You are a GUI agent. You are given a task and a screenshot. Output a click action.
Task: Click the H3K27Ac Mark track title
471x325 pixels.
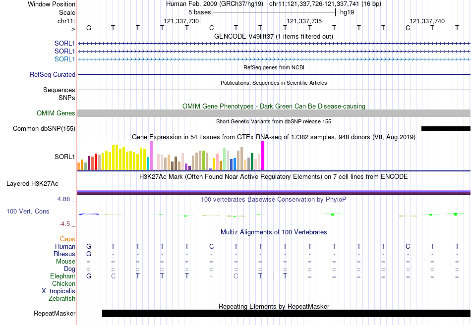click(x=274, y=176)
